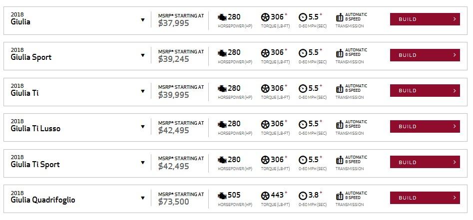Expand the Giulia Quadrifoglio details arrow
This screenshot has width=473, height=220.
coord(143,198)
